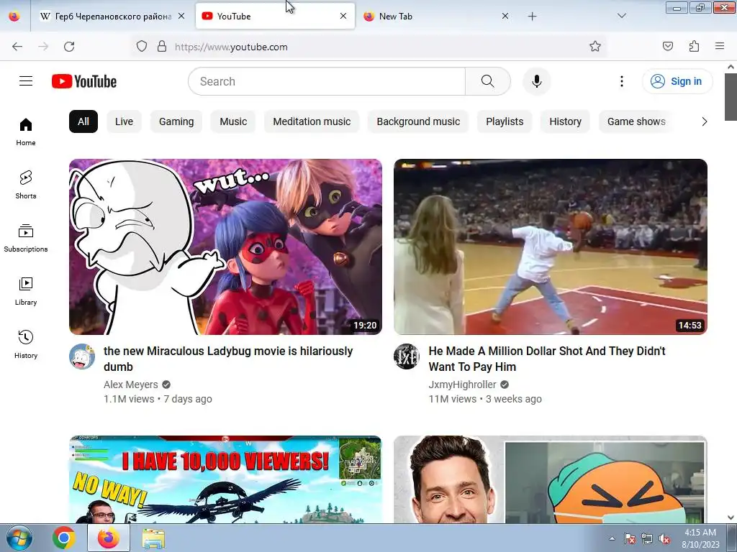Click the browser forward arrow
This screenshot has width=737, height=552.
coord(43,47)
